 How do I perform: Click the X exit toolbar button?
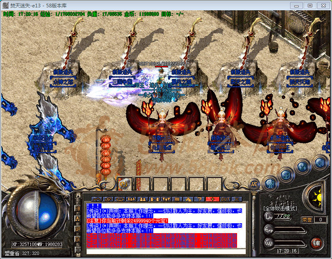pos(237,199)
